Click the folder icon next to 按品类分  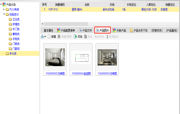pos(7,14)
